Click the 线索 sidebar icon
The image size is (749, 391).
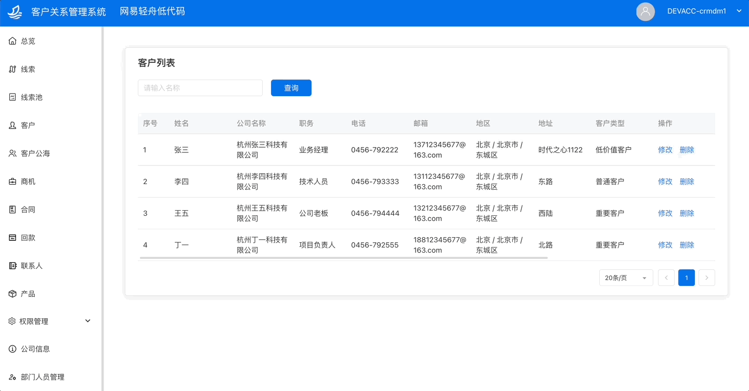pyautogui.click(x=12, y=69)
